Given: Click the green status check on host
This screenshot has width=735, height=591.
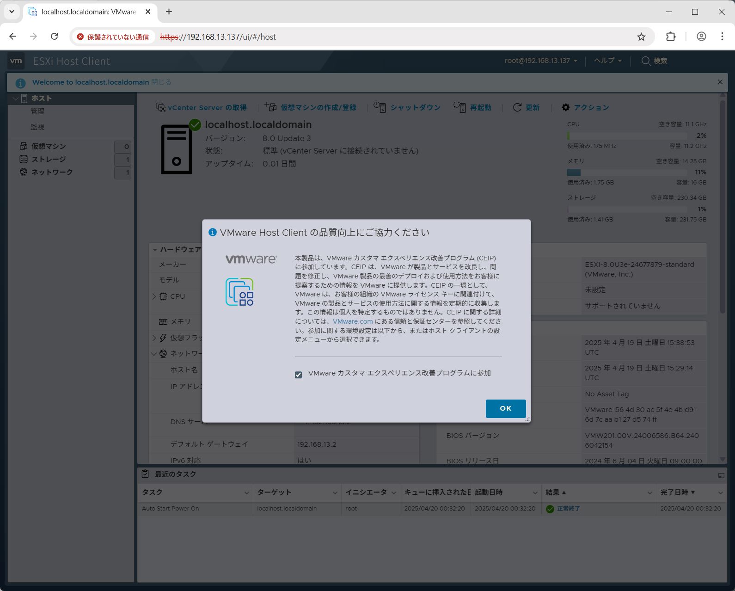Looking at the screenshot, I should coord(195,125).
